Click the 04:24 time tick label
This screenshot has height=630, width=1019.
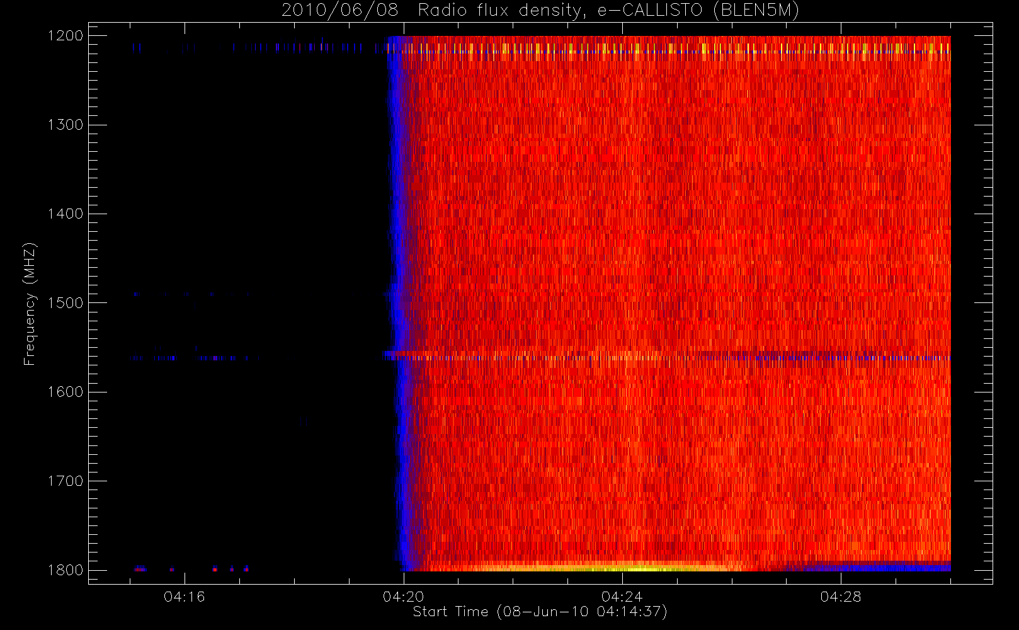click(x=622, y=597)
